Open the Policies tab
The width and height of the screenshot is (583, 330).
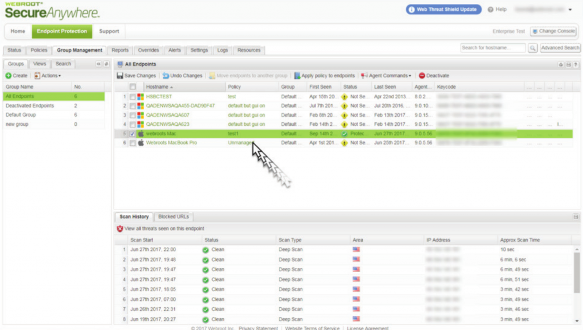39,50
